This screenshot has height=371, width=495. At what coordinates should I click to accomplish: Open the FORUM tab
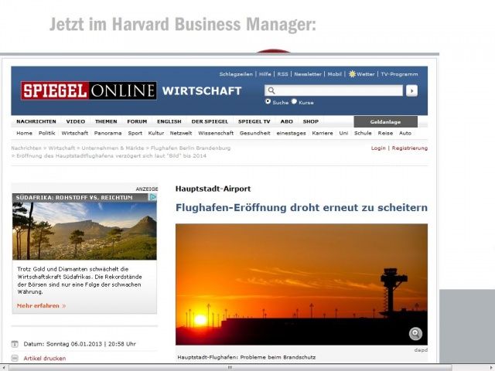[x=137, y=121]
